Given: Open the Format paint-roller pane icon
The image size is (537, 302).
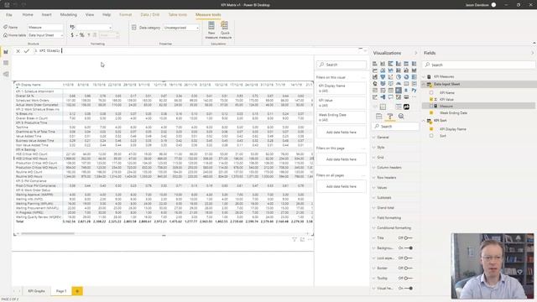Looking at the screenshot, I should (x=389, y=117).
